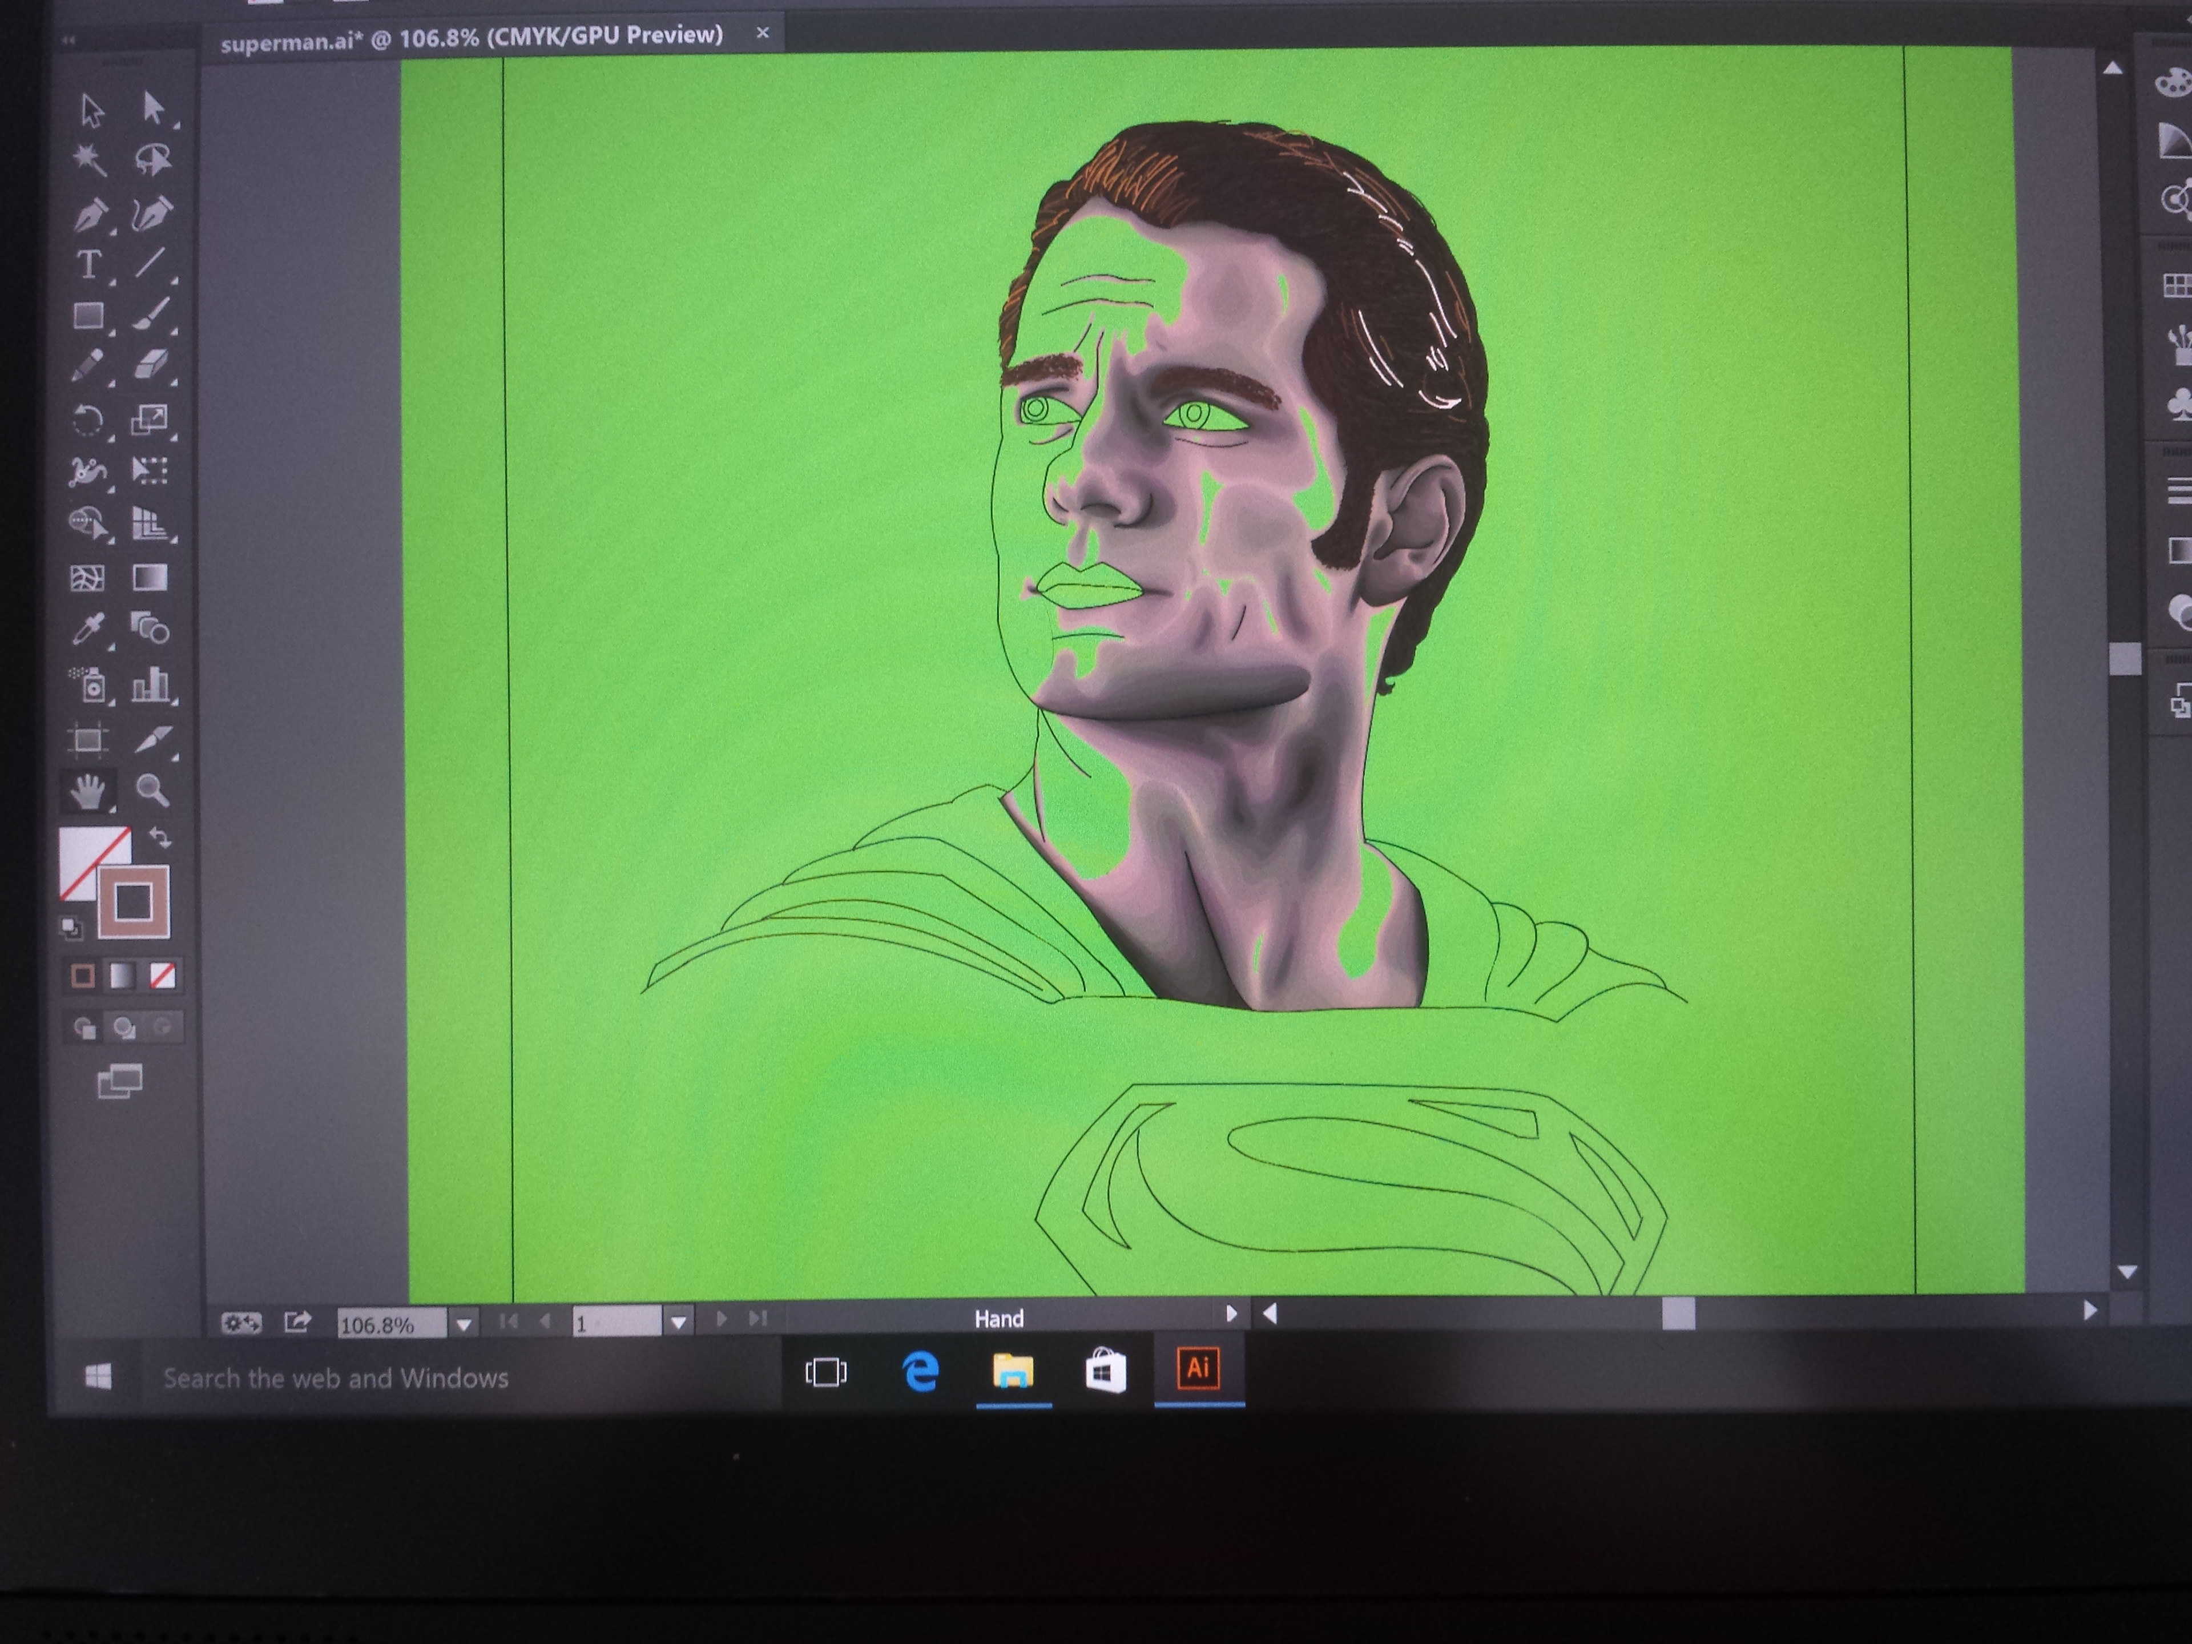Select the Perspective Grid tool

click(150, 523)
